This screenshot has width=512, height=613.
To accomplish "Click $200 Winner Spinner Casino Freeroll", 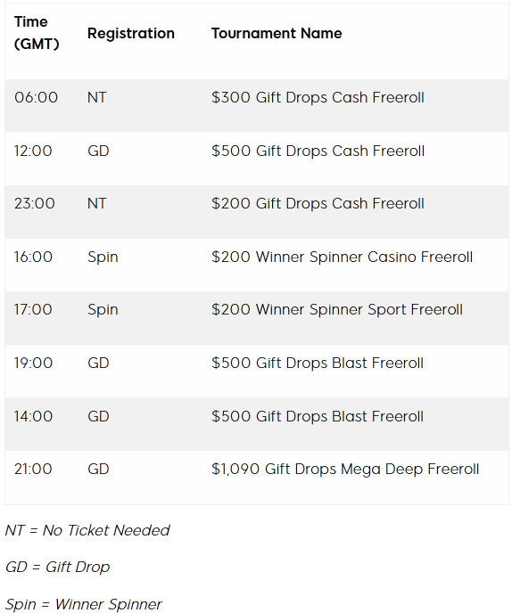I will coord(342,257).
